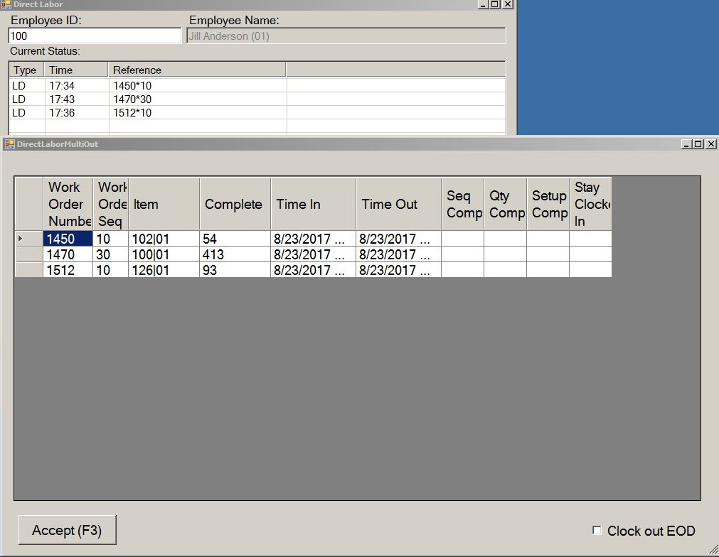Sort by the Complete column header
Screen dimensions: 719x557
[235, 205]
